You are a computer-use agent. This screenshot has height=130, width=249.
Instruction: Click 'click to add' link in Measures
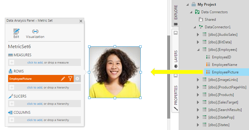pyautogui.click(x=35, y=63)
